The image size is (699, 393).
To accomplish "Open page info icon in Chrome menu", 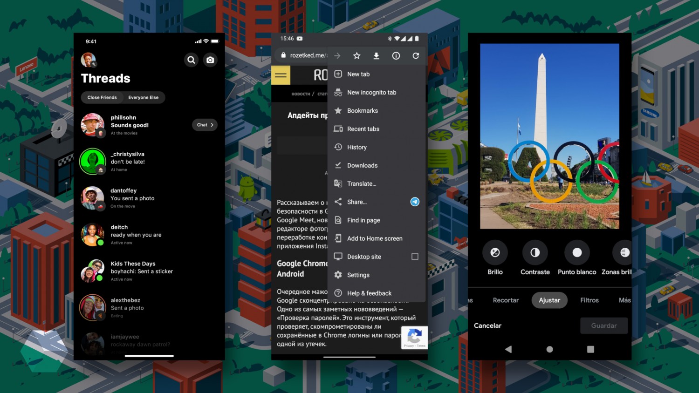I will (396, 56).
